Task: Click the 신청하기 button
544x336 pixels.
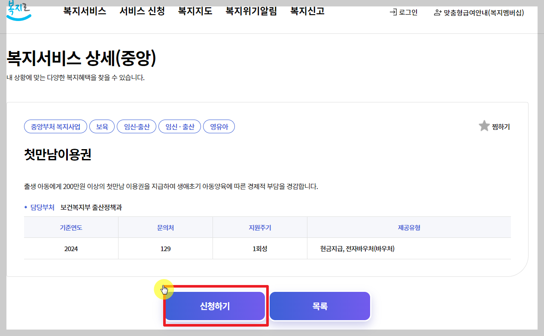Action: coord(215,306)
